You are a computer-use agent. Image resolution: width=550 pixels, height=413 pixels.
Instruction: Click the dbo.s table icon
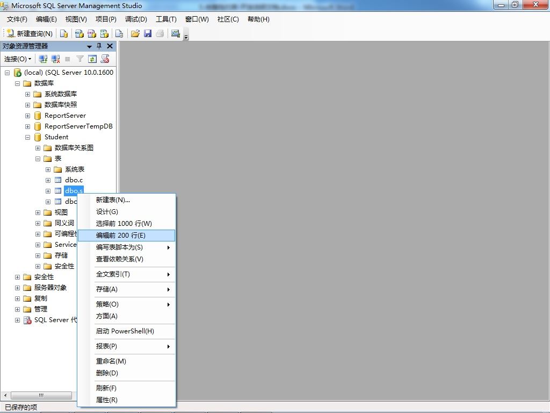58,191
